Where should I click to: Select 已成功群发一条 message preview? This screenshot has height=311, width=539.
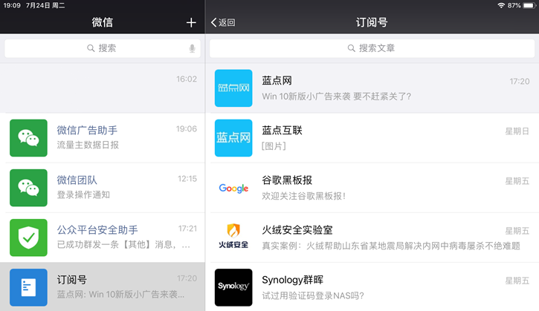tap(123, 245)
